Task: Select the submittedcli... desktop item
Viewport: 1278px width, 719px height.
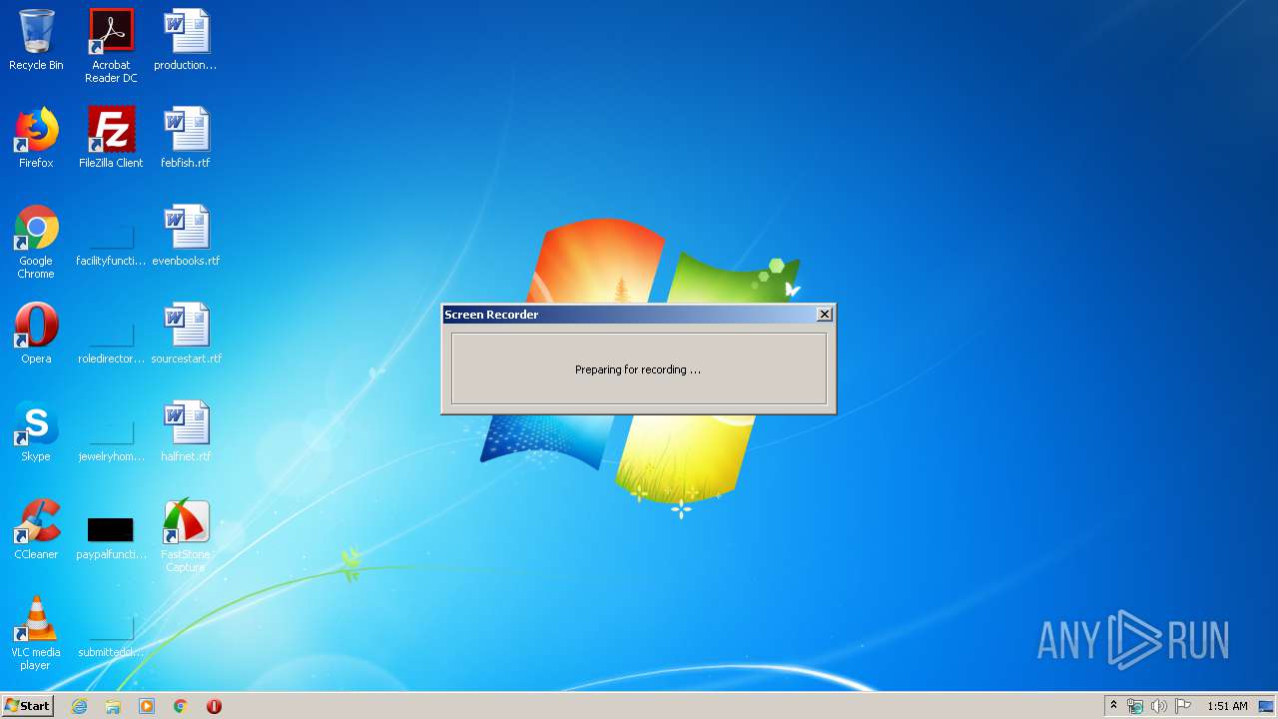Action: 111,635
